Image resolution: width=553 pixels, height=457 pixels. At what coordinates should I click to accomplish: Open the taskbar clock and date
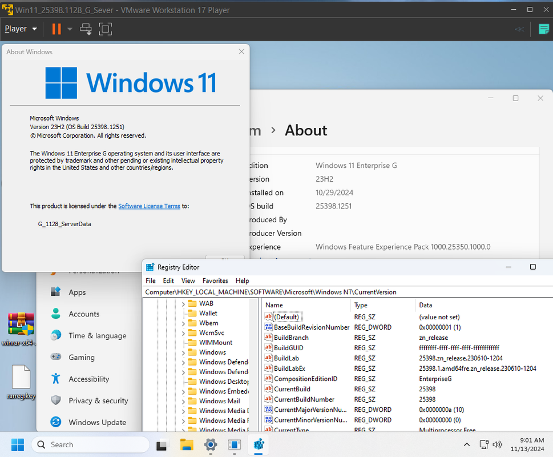pyautogui.click(x=528, y=444)
